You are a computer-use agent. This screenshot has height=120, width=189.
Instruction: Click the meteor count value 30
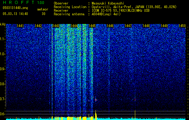click(44, 14)
